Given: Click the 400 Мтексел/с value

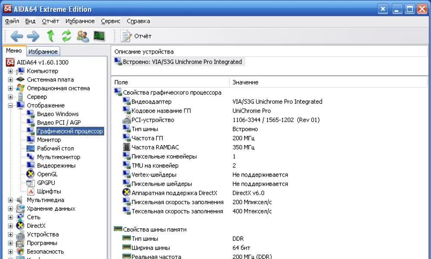Looking at the screenshot, I should pyautogui.click(x=252, y=212).
